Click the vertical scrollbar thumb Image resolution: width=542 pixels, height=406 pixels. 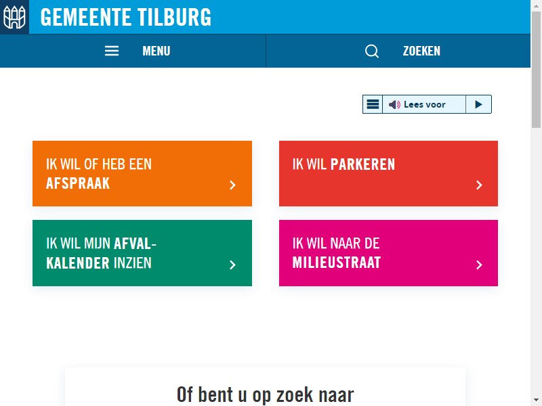pyautogui.click(x=536, y=69)
